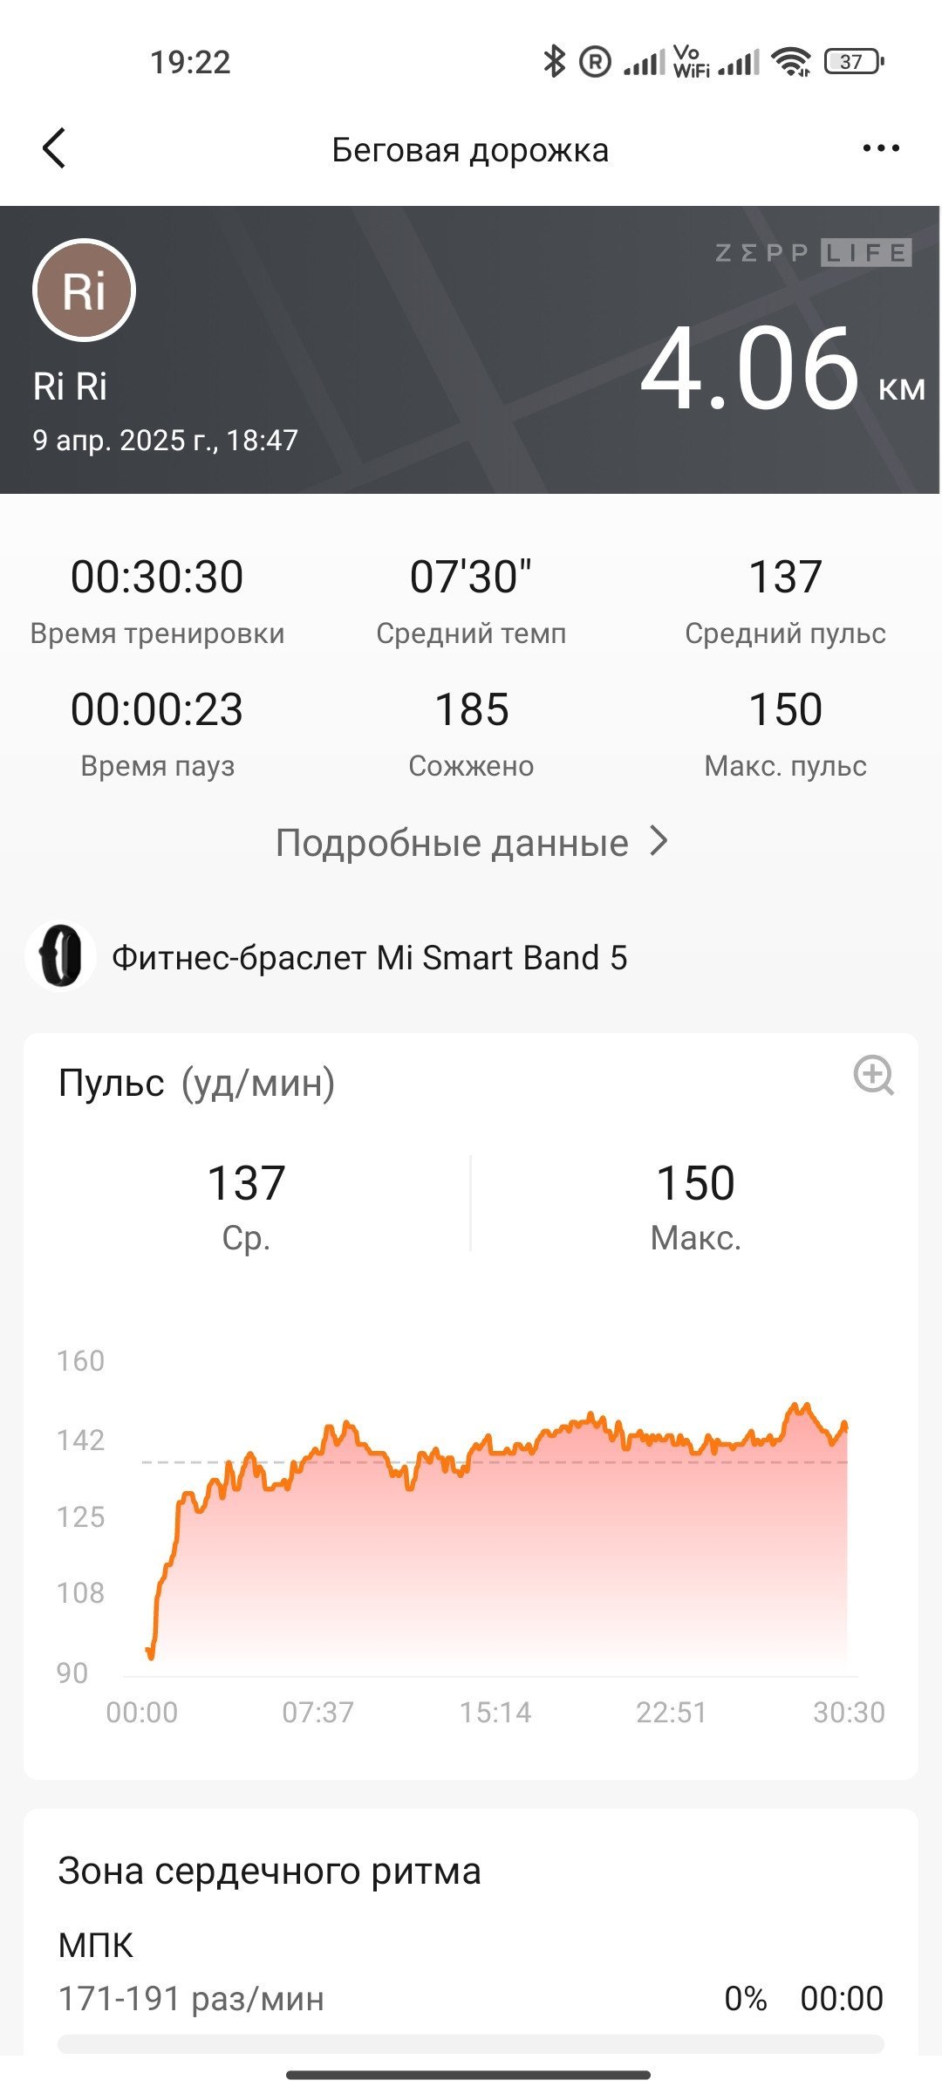Tap the Bluetooth status bar icon
Screen dimensions: 942x2094
[x=554, y=62]
